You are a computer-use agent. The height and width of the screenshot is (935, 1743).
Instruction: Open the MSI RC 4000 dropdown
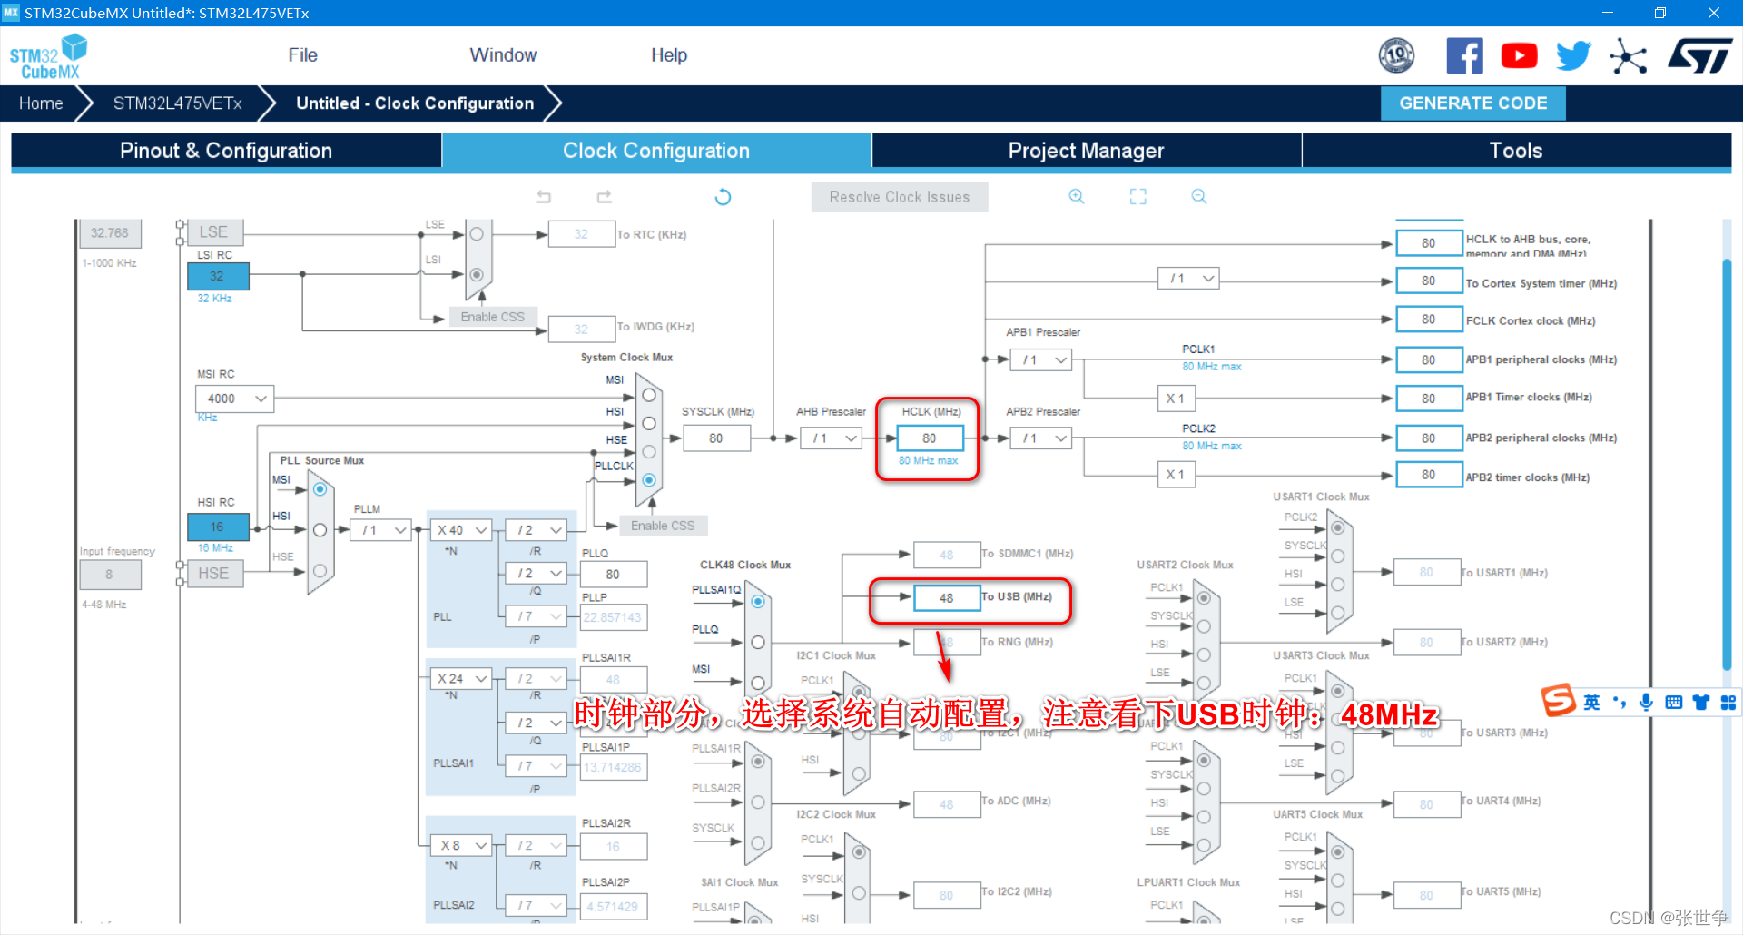(234, 399)
